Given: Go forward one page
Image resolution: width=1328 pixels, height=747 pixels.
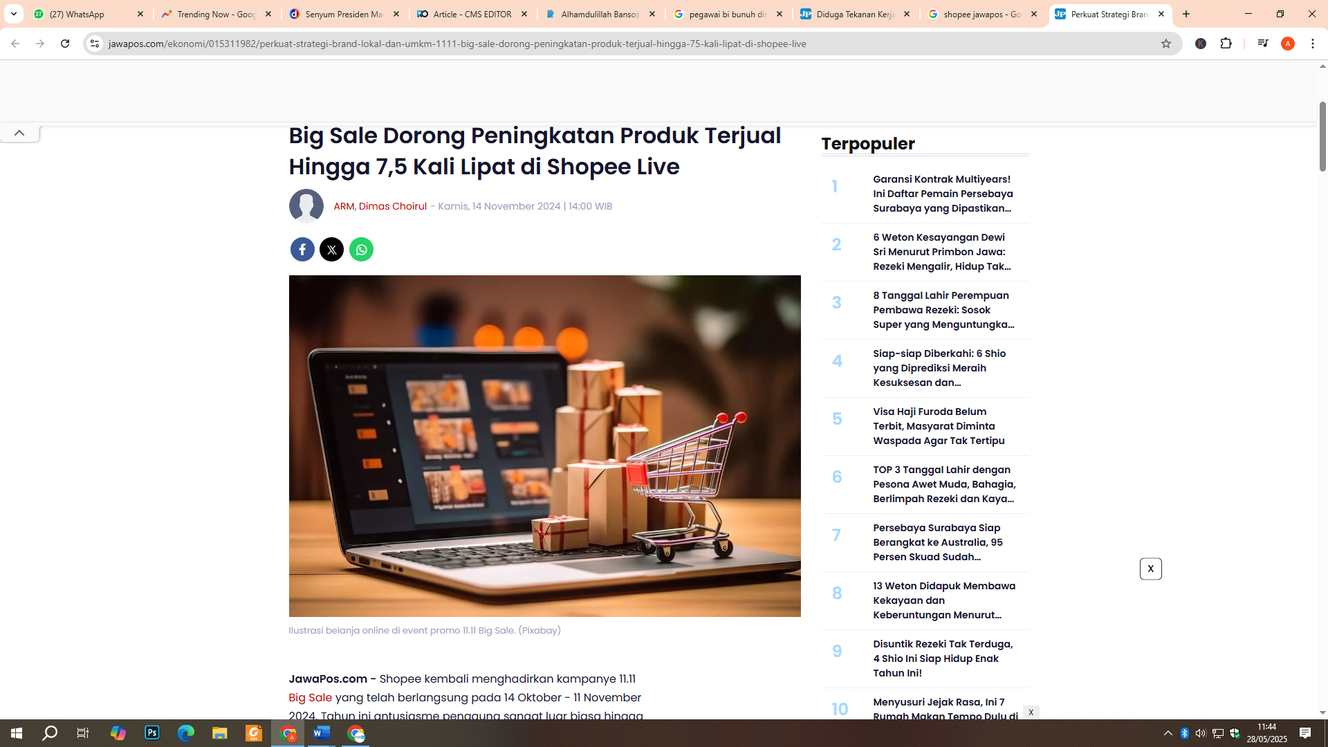Looking at the screenshot, I should [40, 44].
